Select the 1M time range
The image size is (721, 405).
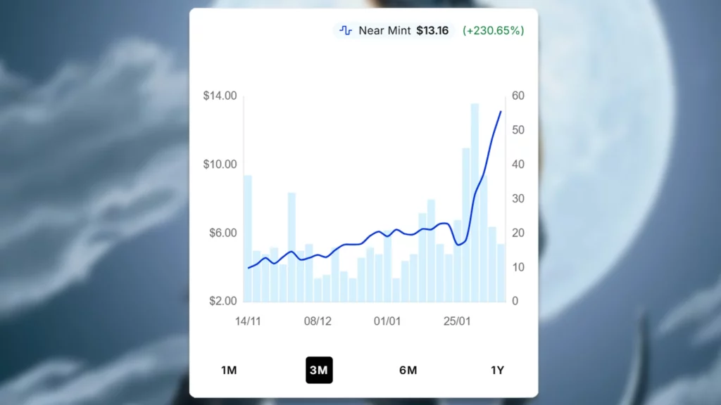coord(229,371)
